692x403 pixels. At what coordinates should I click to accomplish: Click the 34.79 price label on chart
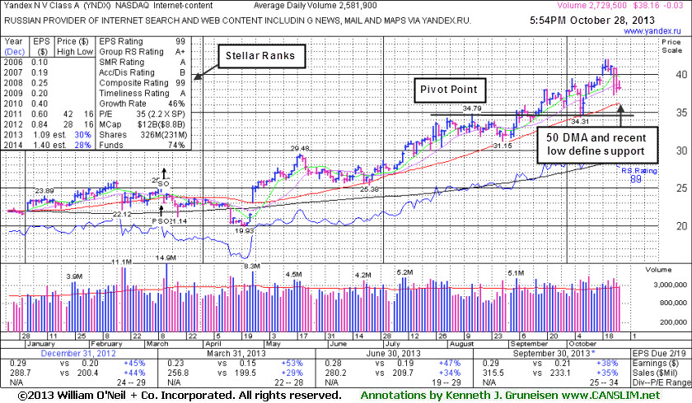point(472,109)
